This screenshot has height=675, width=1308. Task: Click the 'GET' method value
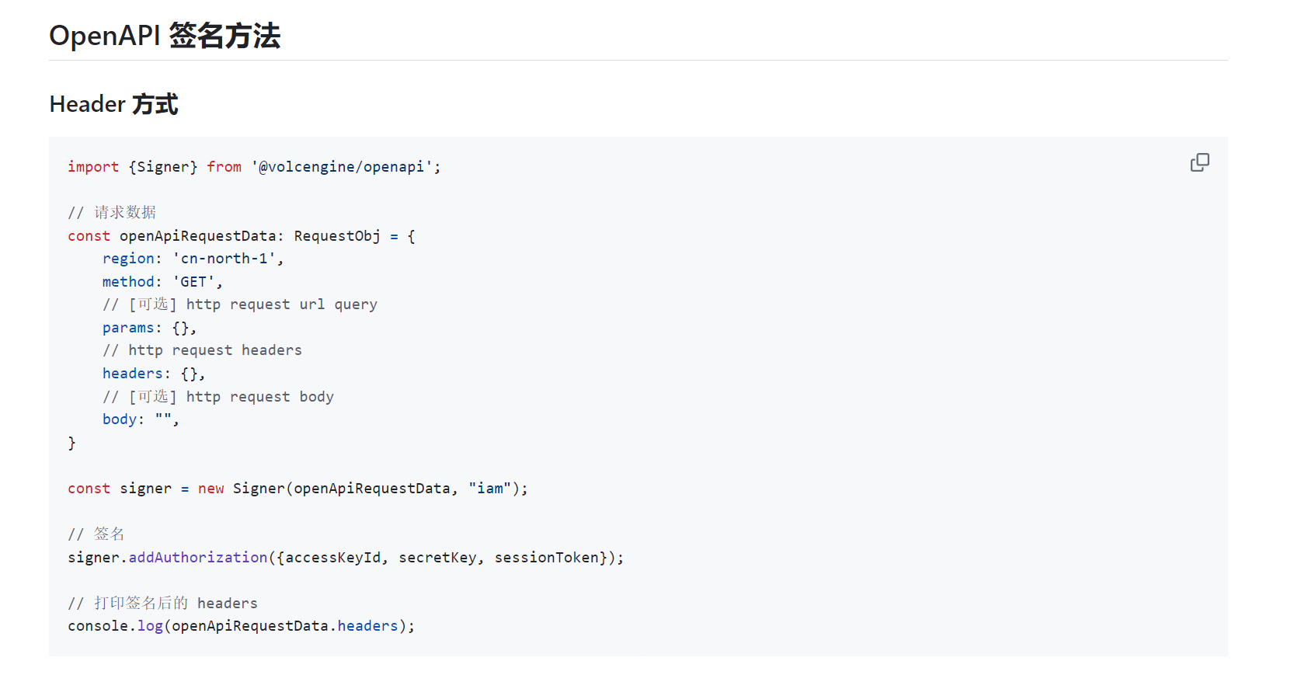(x=193, y=282)
